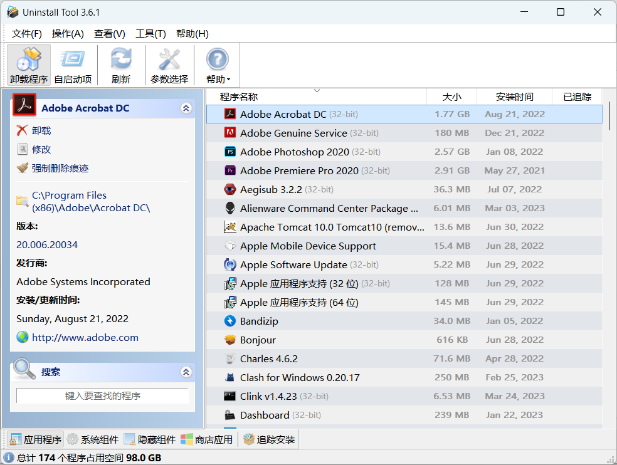Click the 卸载 uninstall link

click(x=41, y=130)
